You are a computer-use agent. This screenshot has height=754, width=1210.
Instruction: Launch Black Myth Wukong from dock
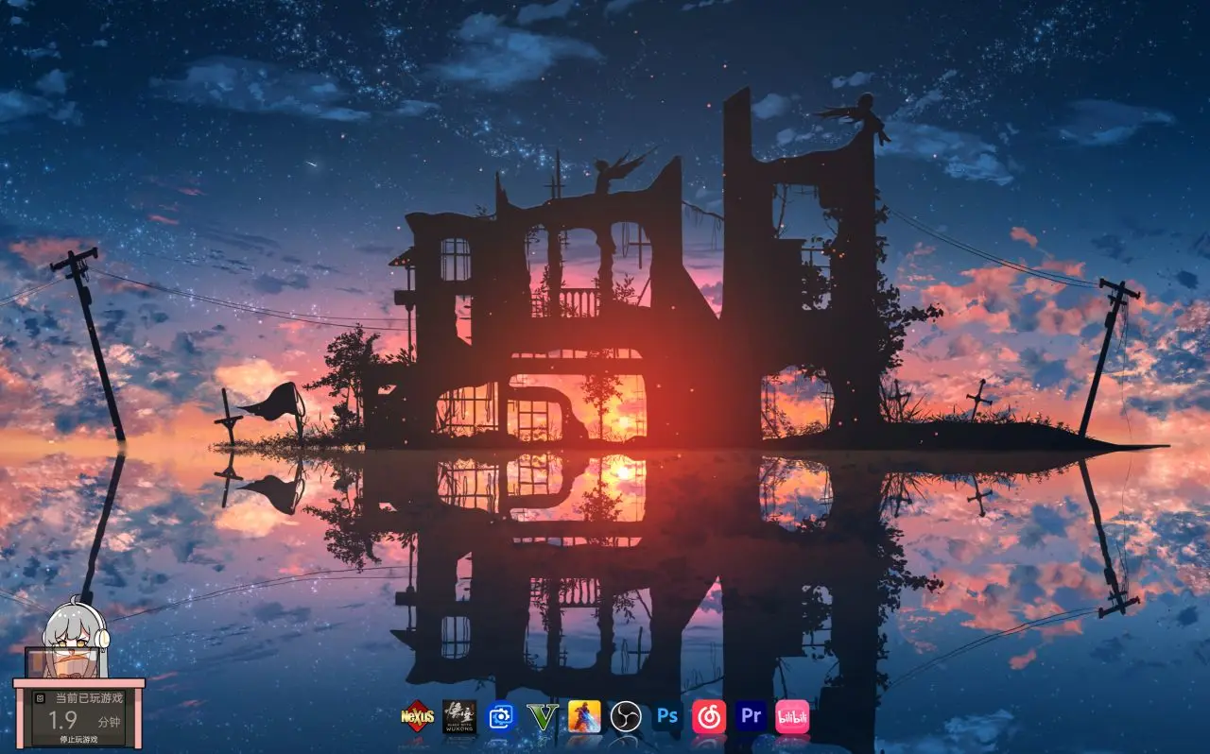coord(459,716)
